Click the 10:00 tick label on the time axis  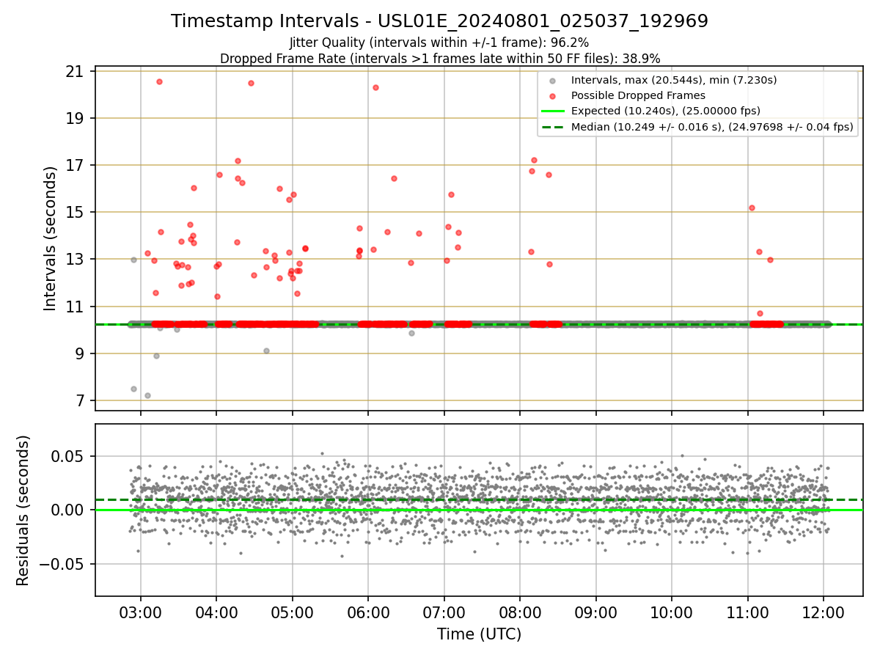[x=672, y=612]
